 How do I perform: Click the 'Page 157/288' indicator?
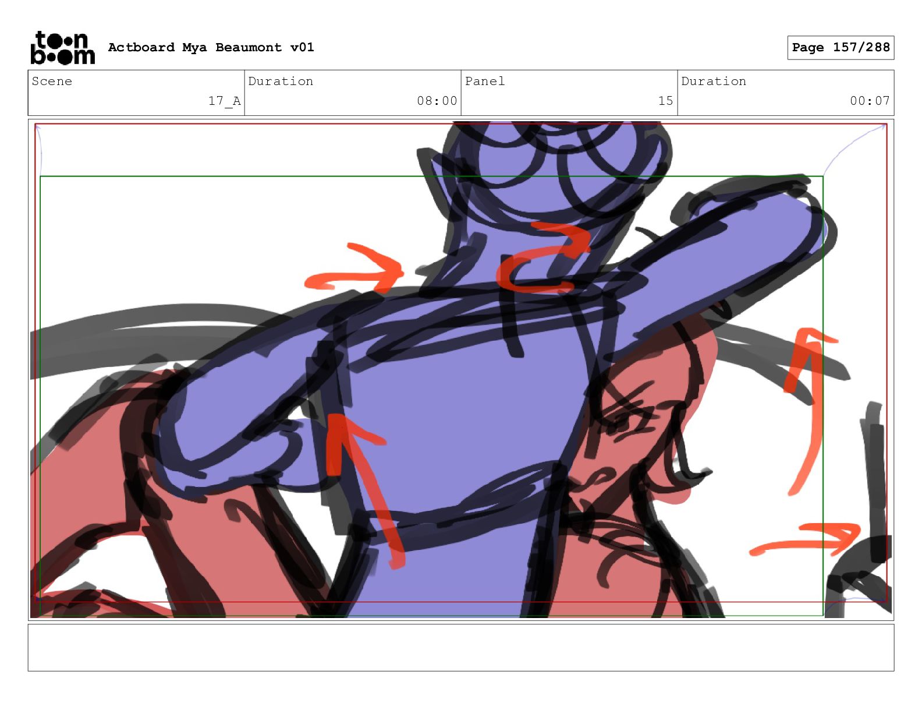[x=841, y=48]
